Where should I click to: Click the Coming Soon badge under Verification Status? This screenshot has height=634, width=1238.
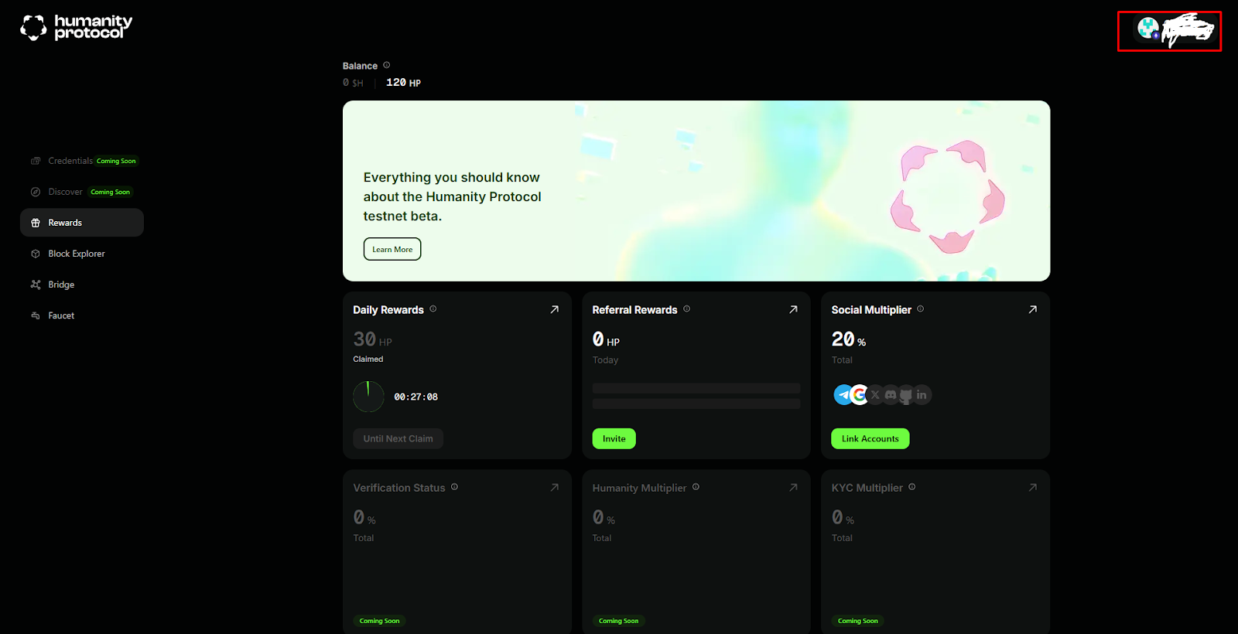point(380,621)
